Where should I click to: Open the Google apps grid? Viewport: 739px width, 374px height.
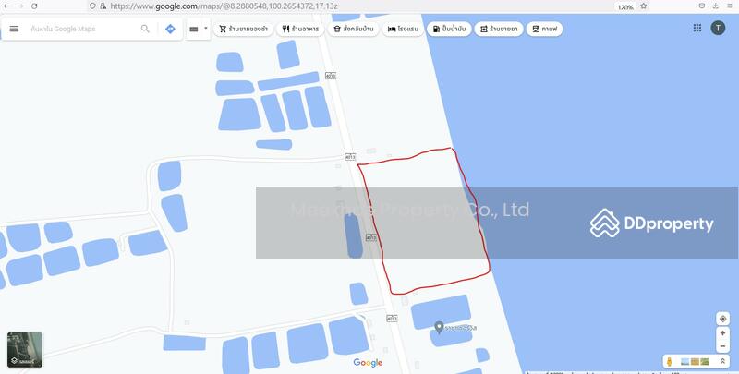[x=697, y=28]
